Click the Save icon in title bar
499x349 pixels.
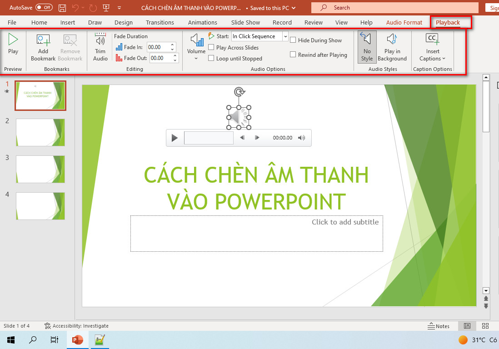click(x=62, y=8)
